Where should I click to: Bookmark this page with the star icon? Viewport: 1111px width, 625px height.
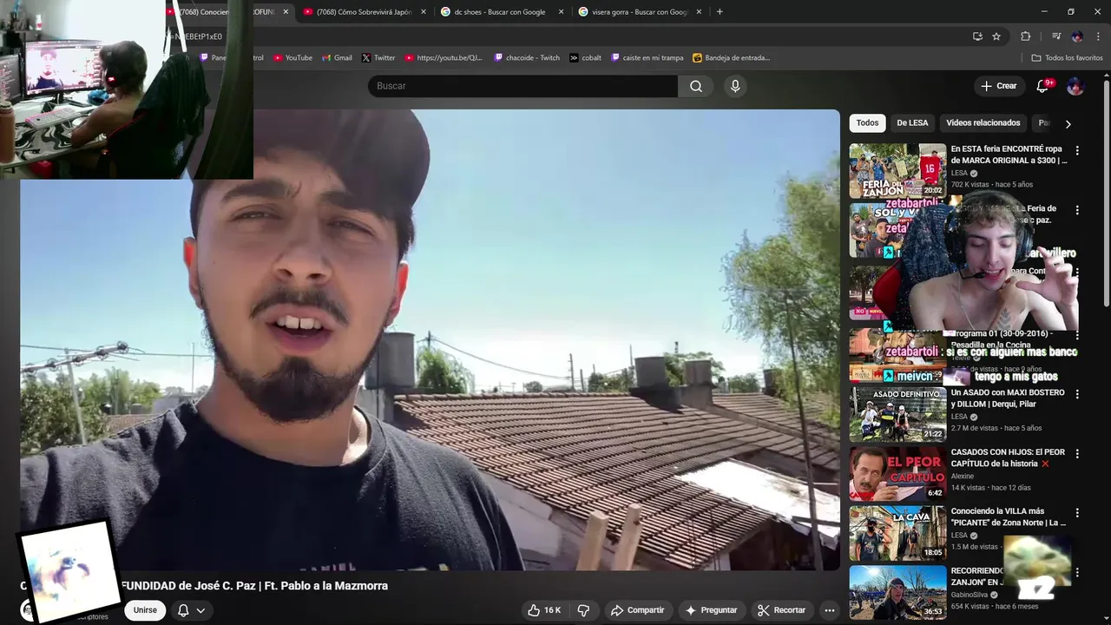[x=996, y=36]
